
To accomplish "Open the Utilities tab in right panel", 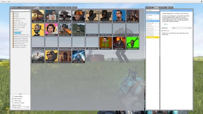I will coord(170,8).
